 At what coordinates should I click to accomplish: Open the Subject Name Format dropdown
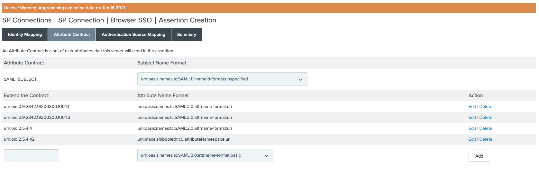coord(222,79)
